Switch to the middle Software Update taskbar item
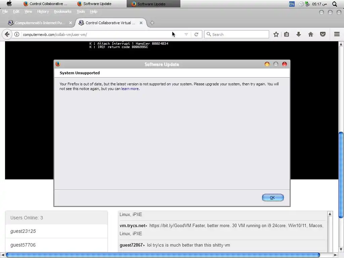 pyautogui.click(x=94, y=4)
